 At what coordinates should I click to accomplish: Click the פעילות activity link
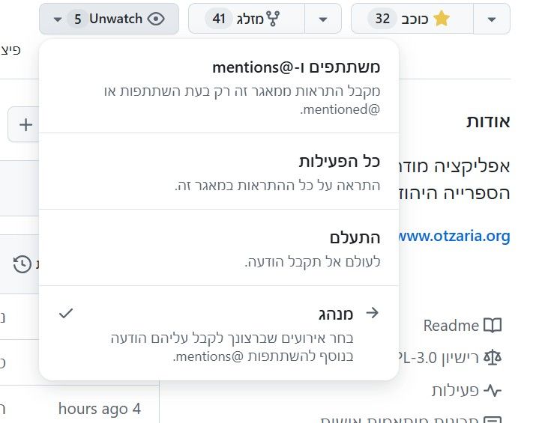coord(455,390)
